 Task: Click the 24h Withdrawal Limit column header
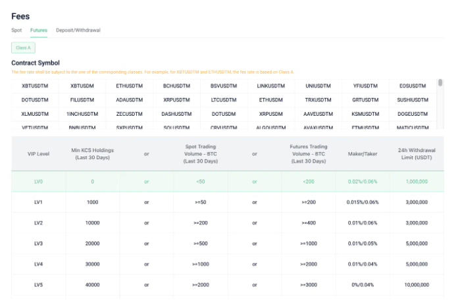417,155
